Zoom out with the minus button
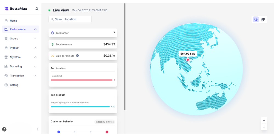Image resolution: width=274 pixels, height=137 pixels. [264, 127]
